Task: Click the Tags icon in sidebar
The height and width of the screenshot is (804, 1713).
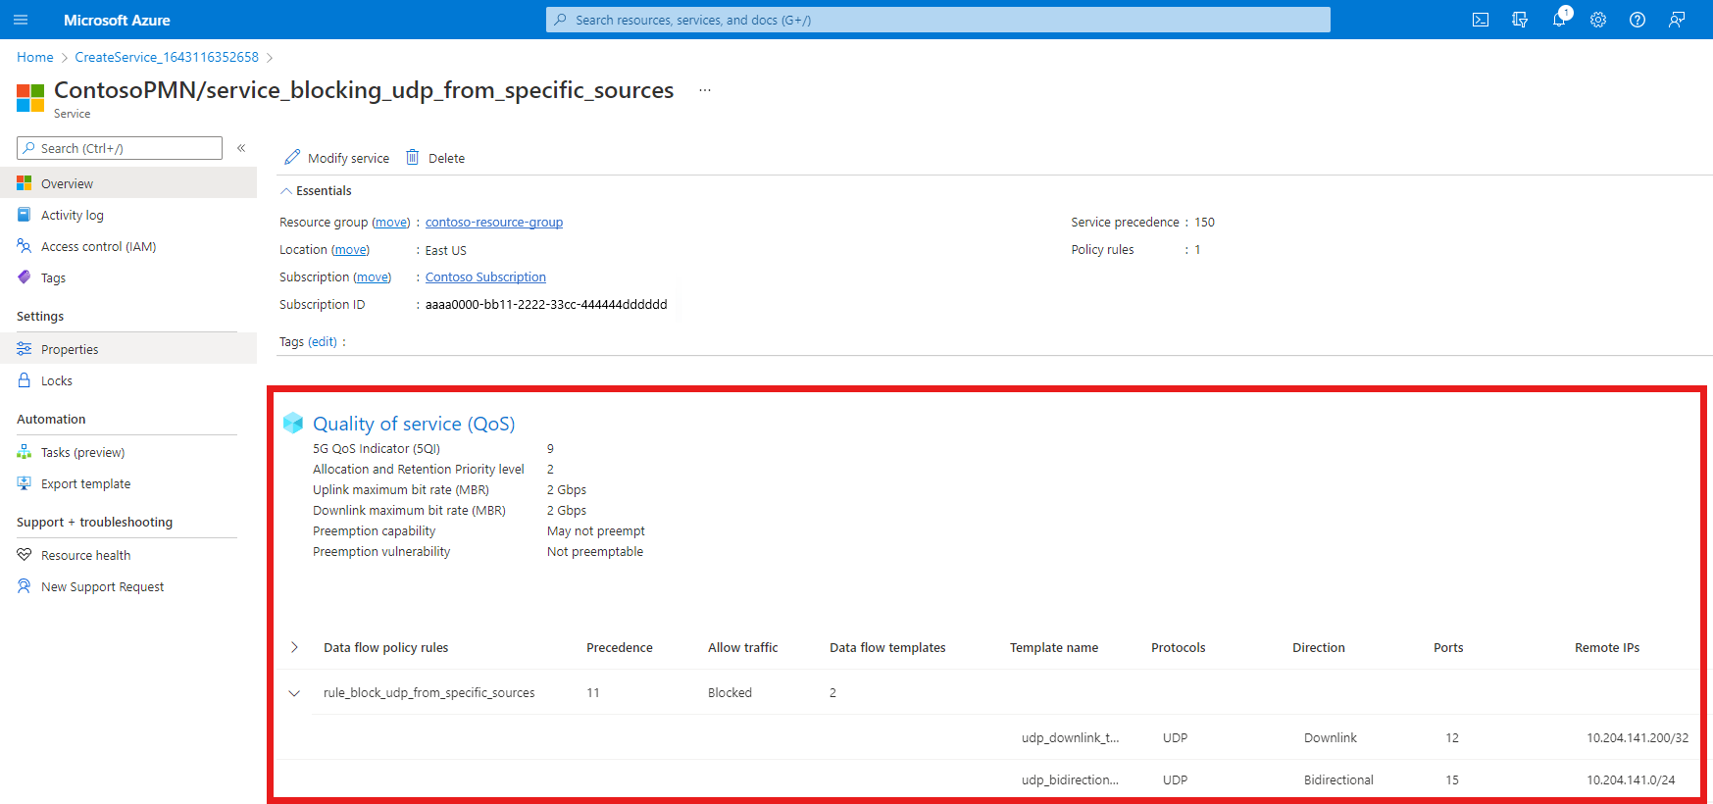Action: (25, 277)
